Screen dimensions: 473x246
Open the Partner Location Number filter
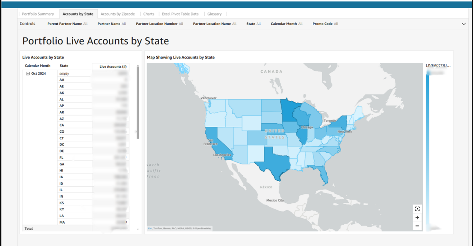tap(159, 24)
